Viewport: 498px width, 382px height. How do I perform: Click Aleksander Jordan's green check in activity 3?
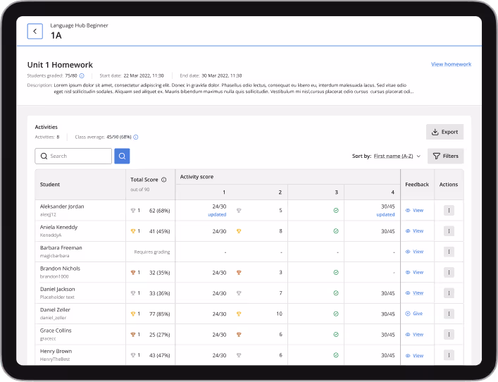(336, 211)
